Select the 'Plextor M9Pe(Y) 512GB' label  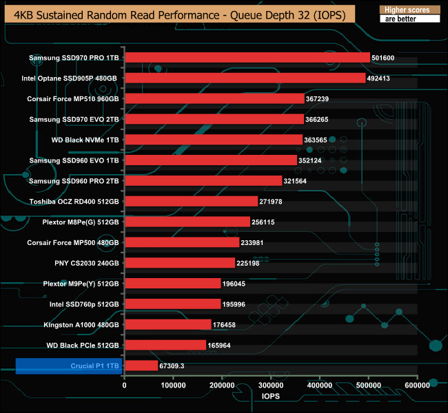(81, 284)
